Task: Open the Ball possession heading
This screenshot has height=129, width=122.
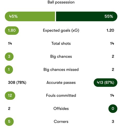Action: click(61, 2)
